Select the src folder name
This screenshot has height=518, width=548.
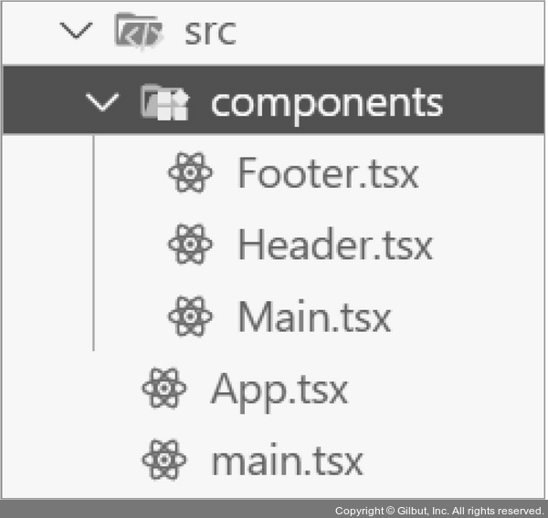210,31
